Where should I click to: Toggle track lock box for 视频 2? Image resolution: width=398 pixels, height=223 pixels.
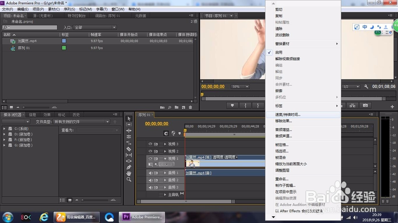pyautogui.click(x=161, y=151)
